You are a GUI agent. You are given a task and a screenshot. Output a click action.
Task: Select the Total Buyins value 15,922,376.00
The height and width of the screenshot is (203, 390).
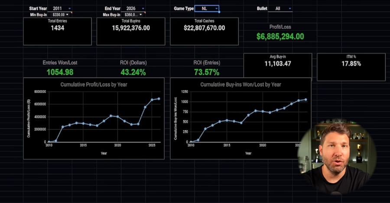[x=131, y=28]
